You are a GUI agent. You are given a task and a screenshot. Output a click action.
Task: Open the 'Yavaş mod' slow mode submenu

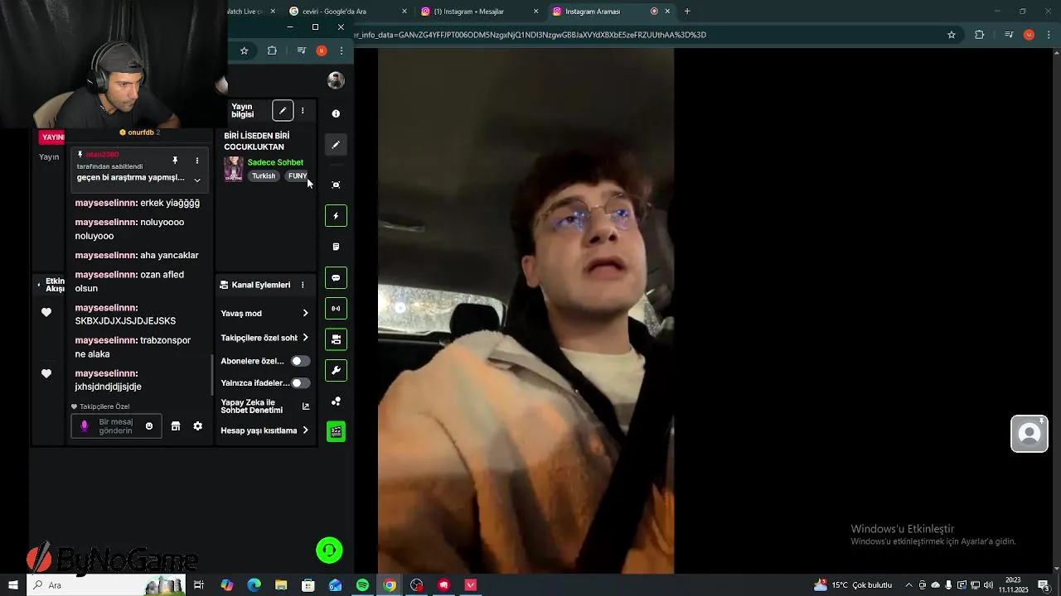pyautogui.click(x=265, y=313)
